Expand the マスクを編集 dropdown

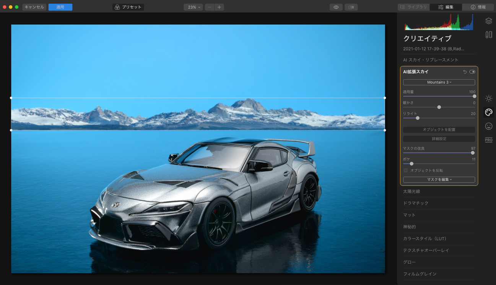pyautogui.click(x=439, y=180)
